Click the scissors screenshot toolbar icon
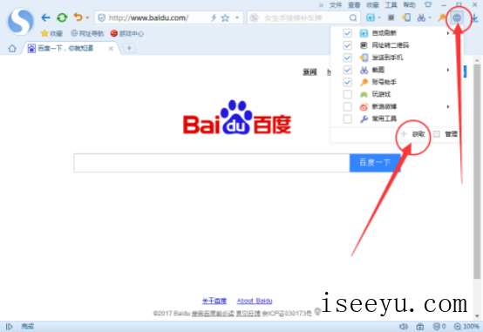Screen dimensions: 483x332 (421, 17)
